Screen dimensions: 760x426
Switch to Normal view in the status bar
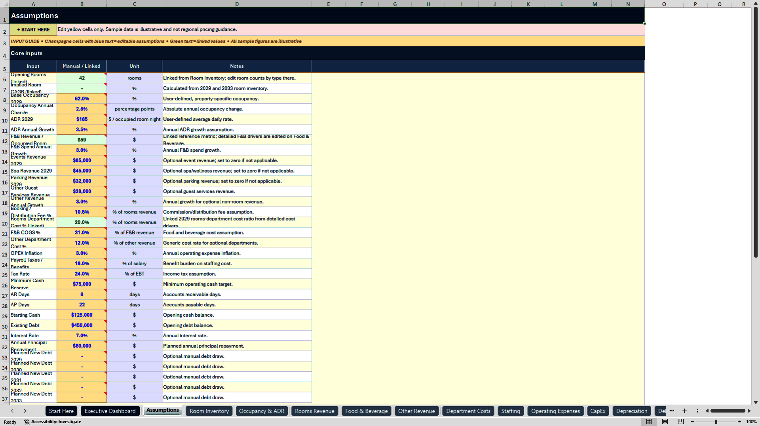tap(649, 422)
